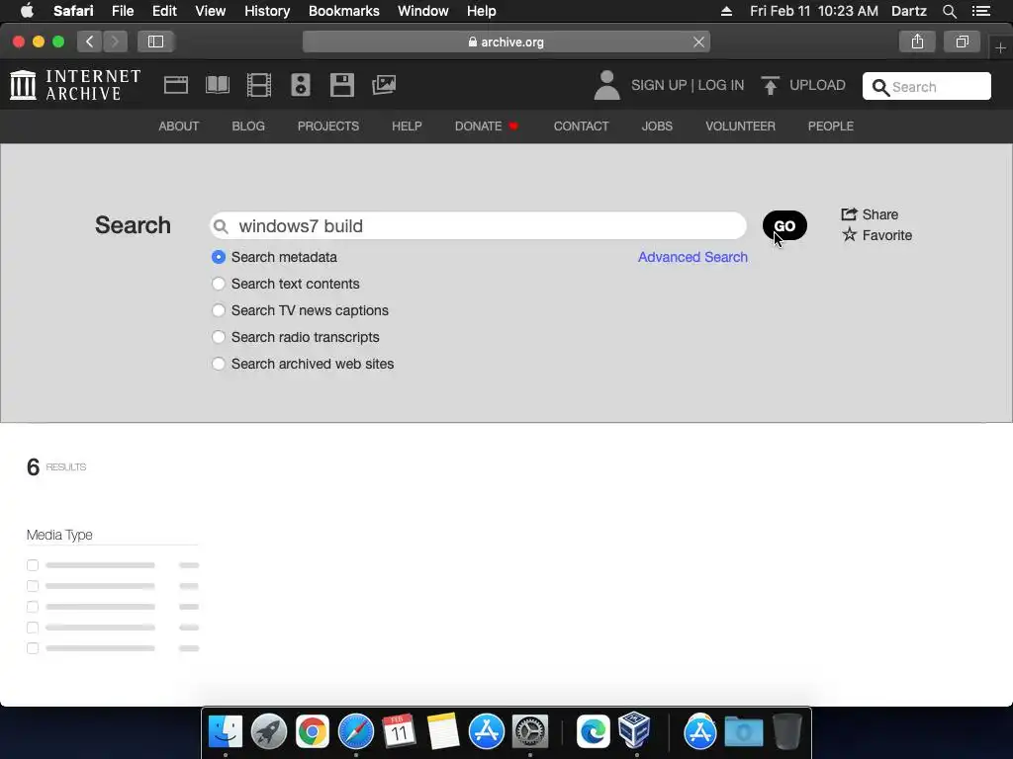Open the Texts book icon
This screenshot has width=1013, height=759.
[218, 85]
